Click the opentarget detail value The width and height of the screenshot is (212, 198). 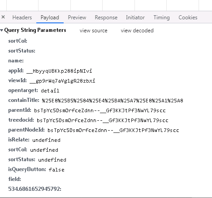tap(50, 91)
